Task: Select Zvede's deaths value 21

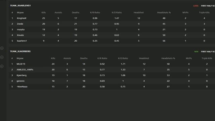Action: coord(76,24)
